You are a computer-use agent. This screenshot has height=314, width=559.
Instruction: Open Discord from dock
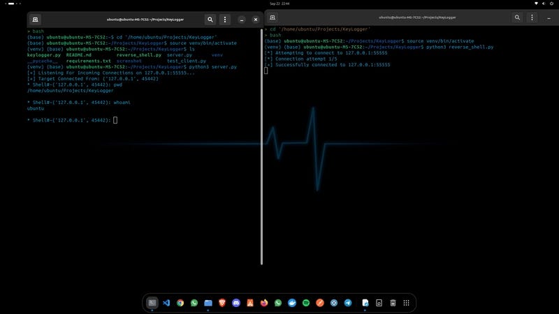click(236, 303)
